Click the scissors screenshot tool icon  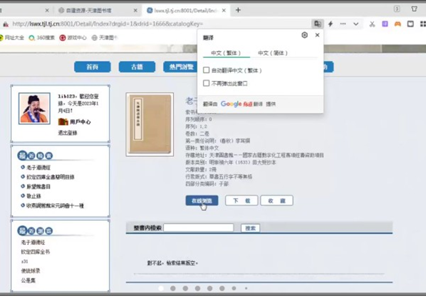pyautogui.click(x=372, y=24)
